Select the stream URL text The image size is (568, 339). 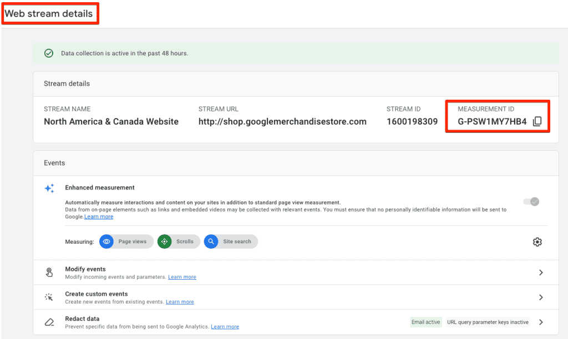click(x=282, y=122)
